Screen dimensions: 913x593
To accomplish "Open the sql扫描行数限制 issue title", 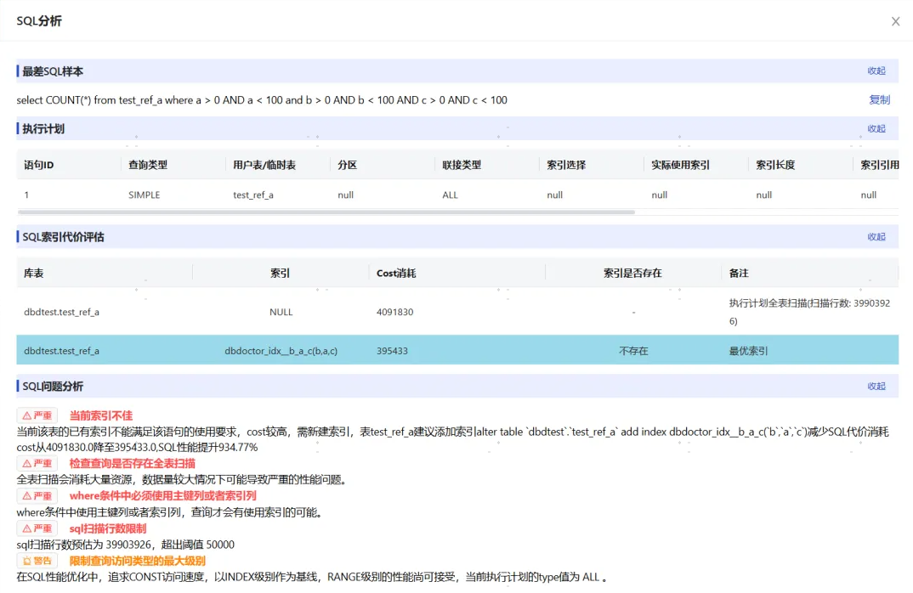I will coord(108,528).
